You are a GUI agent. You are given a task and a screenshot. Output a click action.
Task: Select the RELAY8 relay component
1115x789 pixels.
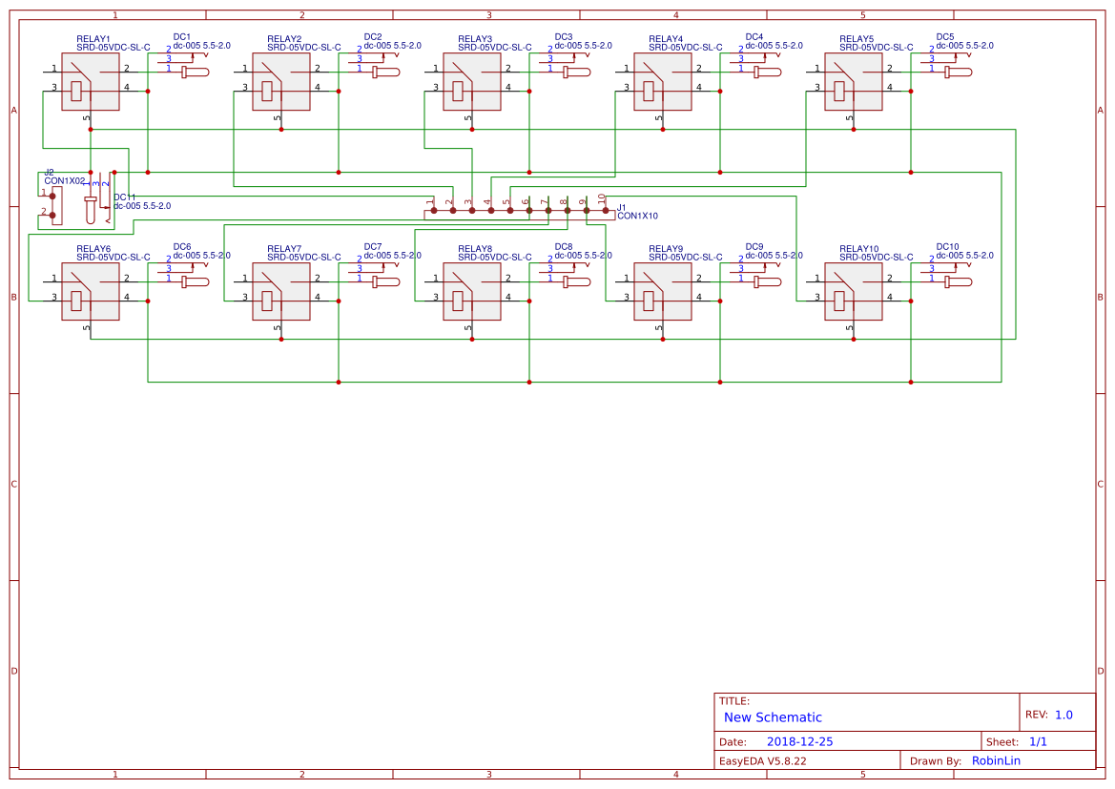point(472,291)
